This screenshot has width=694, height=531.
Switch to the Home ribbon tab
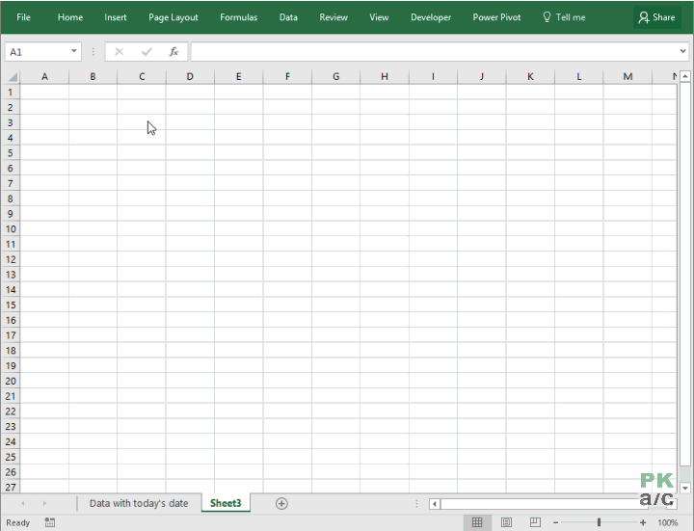pos(70,17)
